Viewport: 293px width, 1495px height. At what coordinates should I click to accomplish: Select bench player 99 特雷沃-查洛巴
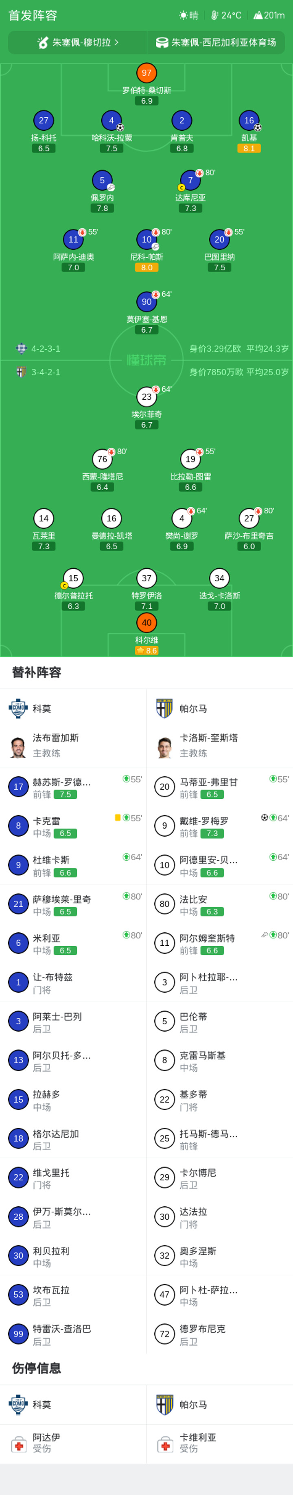coord(73,1334)
